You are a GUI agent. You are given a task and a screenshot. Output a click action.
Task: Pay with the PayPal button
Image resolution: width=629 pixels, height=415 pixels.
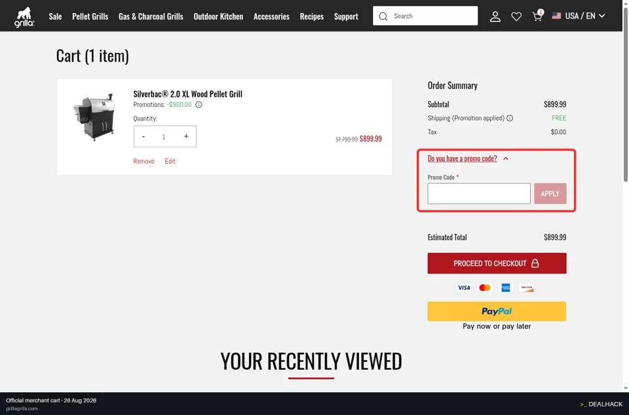(497, 312)
